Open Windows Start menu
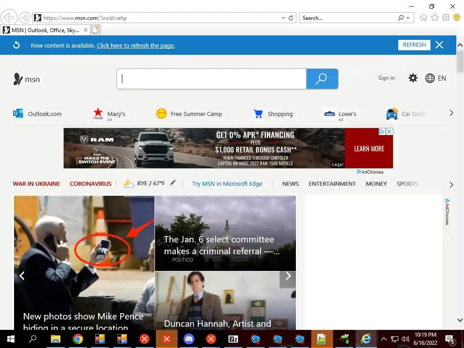This screenshot has height=348, width=464. point(11,339)
